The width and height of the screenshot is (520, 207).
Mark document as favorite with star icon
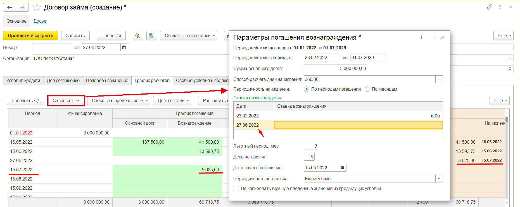click(37, 7)
